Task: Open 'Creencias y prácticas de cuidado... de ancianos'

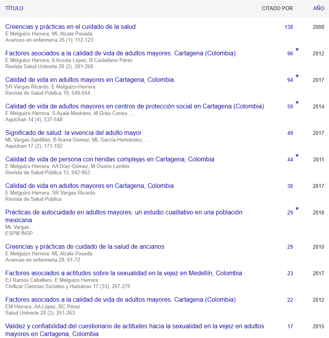Action: point(85,247)
